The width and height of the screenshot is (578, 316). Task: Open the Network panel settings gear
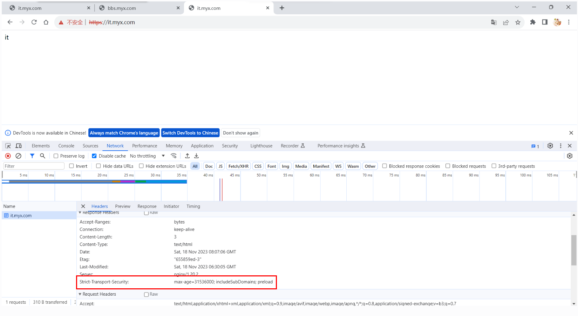tap(570, 156)
